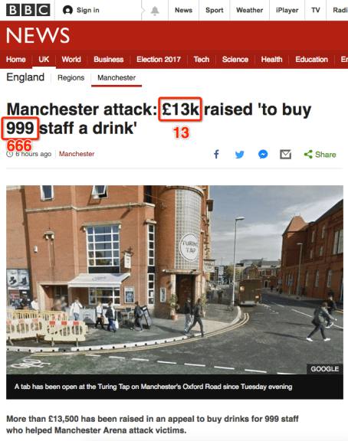Viewport: 348px width, 441px height.
Task: Select the Regions sub-navigation tab
Action: (x=71, y=77)
